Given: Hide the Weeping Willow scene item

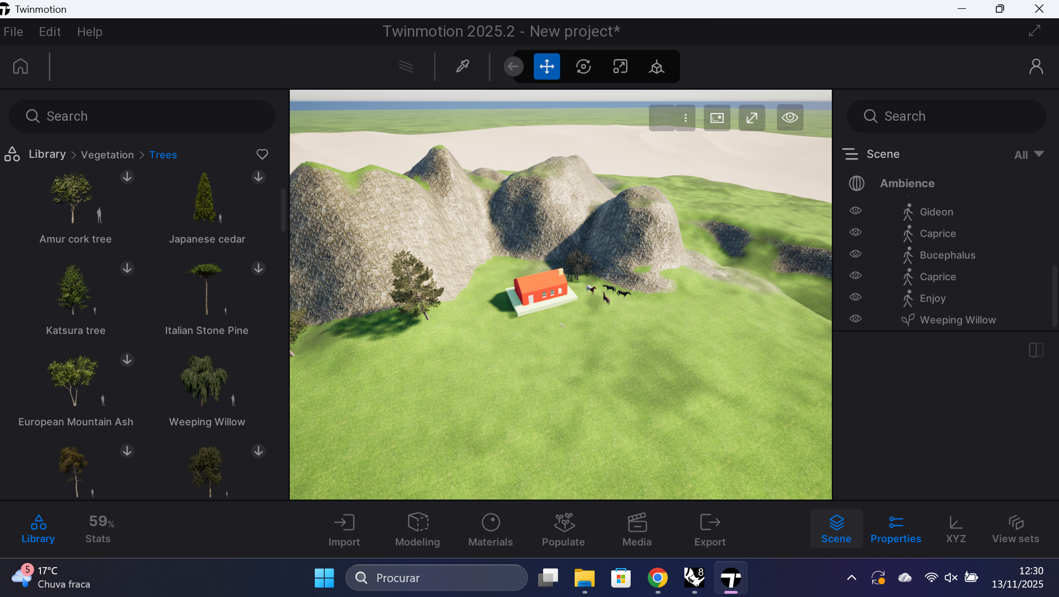Looking at the screenshot, I should pyautogui.click(x=856, y=318).
